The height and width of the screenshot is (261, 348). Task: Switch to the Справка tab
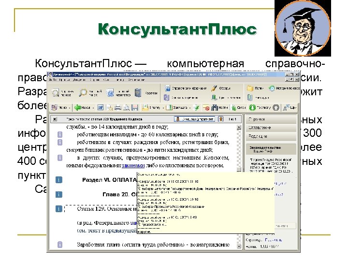click(271, 119)
